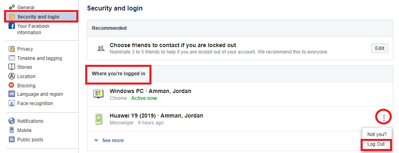Viewport: 399px width, 153px height.
Task: Click the Stories book icon
Action: [x=12, y=67]
